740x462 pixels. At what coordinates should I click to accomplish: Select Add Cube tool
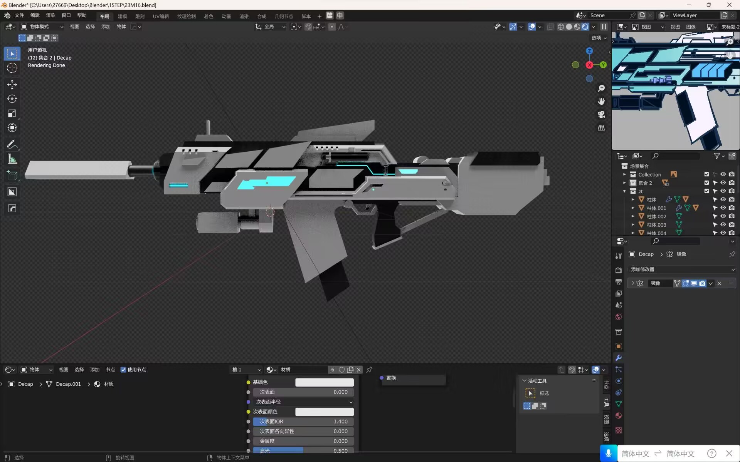tap(12, 176)
